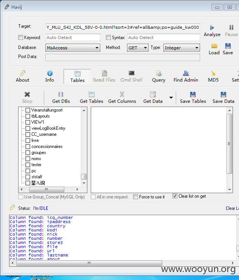The image size is (239, 280).
Task: Click the Clear Log link
Action: point(232,208)
